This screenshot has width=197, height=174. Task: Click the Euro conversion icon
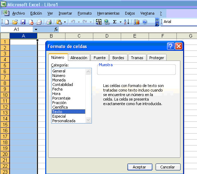99,22
